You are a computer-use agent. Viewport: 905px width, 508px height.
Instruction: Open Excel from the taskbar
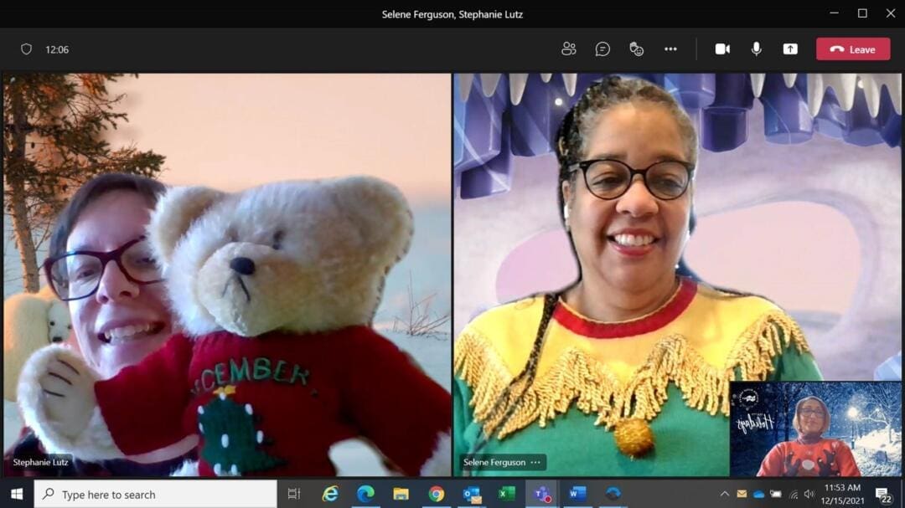(507, 495)
